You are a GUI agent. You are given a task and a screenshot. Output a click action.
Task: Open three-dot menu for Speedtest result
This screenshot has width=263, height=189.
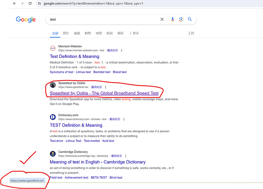coord(106,87)
